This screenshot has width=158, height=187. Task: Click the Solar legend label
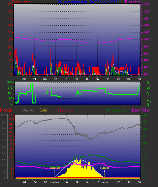44,110
